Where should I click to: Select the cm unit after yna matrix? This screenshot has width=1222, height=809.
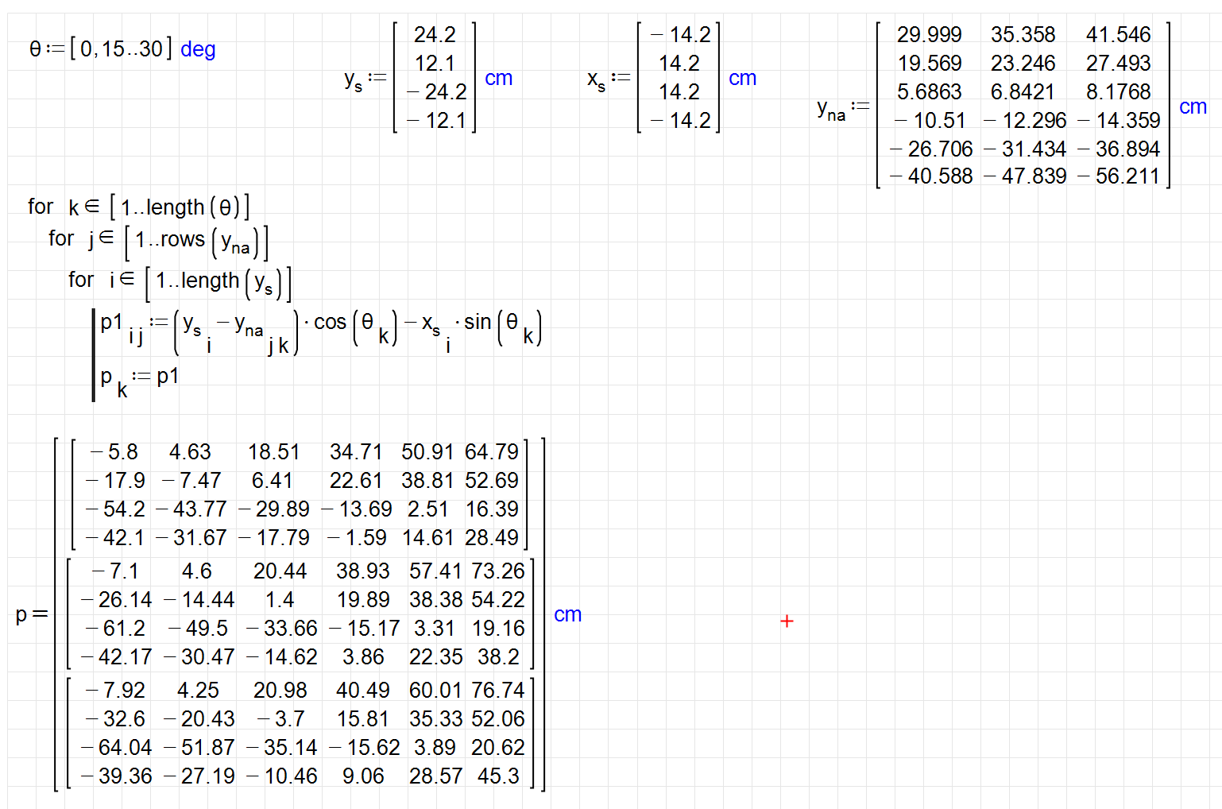1192,106
